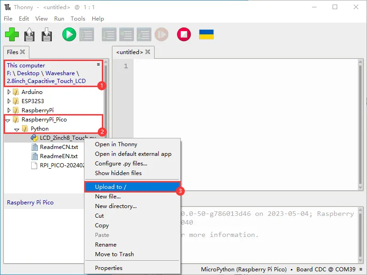Click the Debug current script icon
The image size is (367, 275).
click(x=87, y=34)
